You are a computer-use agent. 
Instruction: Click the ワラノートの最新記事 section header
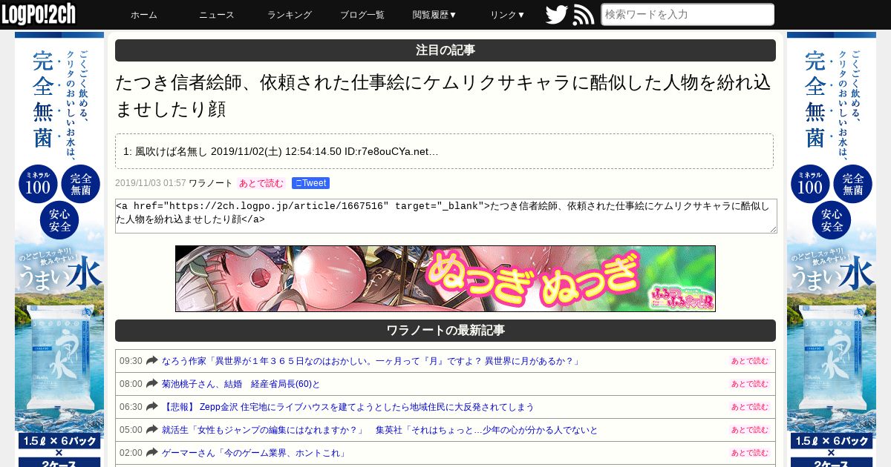click(446, 331)
